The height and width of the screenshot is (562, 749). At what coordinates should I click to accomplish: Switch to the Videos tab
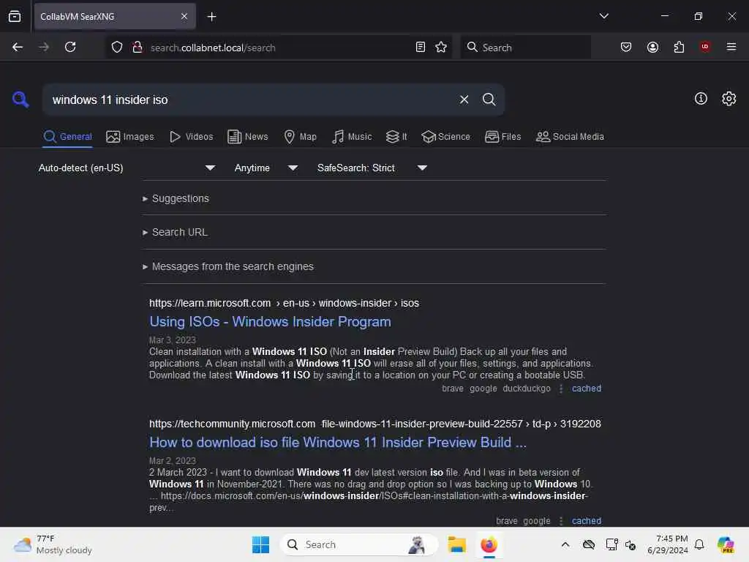click(x=191, y=137)
